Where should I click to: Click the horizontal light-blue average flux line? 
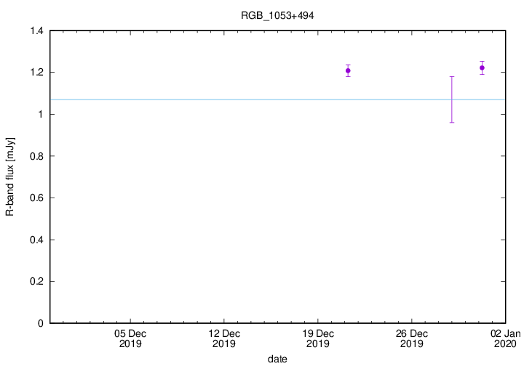click(x=218, y=99)
